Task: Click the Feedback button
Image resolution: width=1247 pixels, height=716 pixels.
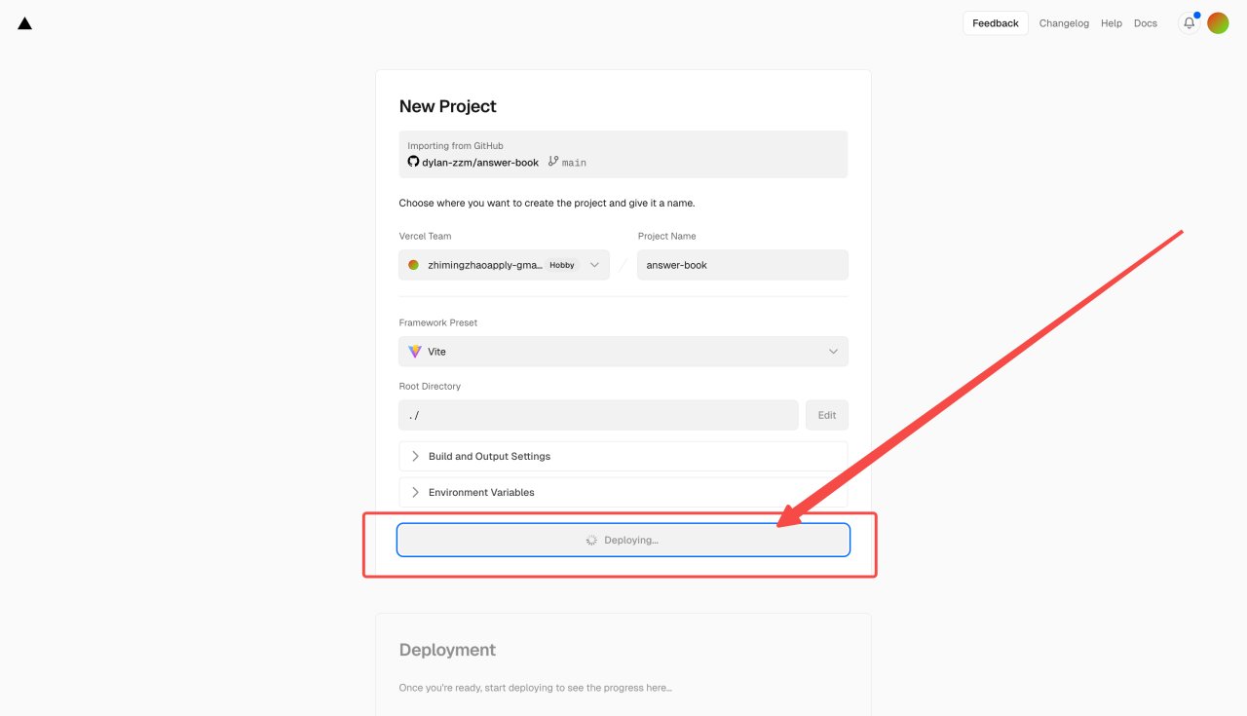Action: click(x=995, y=23)
